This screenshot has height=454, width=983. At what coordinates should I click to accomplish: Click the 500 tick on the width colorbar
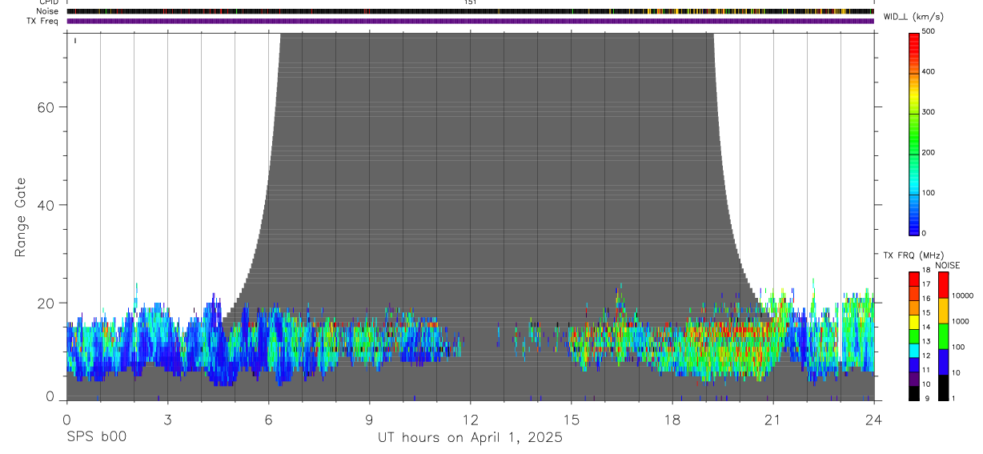pos(930,31)
